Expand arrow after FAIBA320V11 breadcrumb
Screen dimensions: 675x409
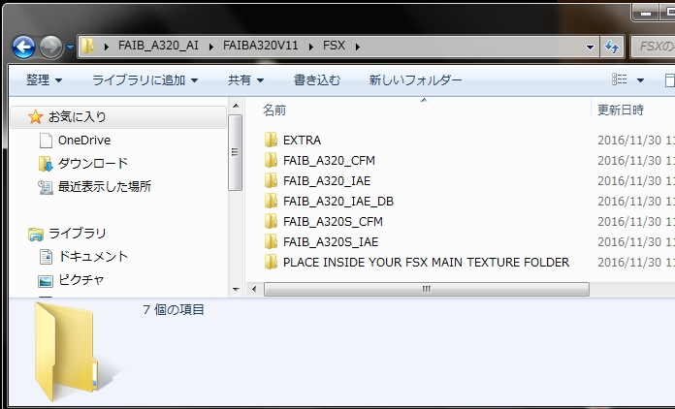coord(310,47)
